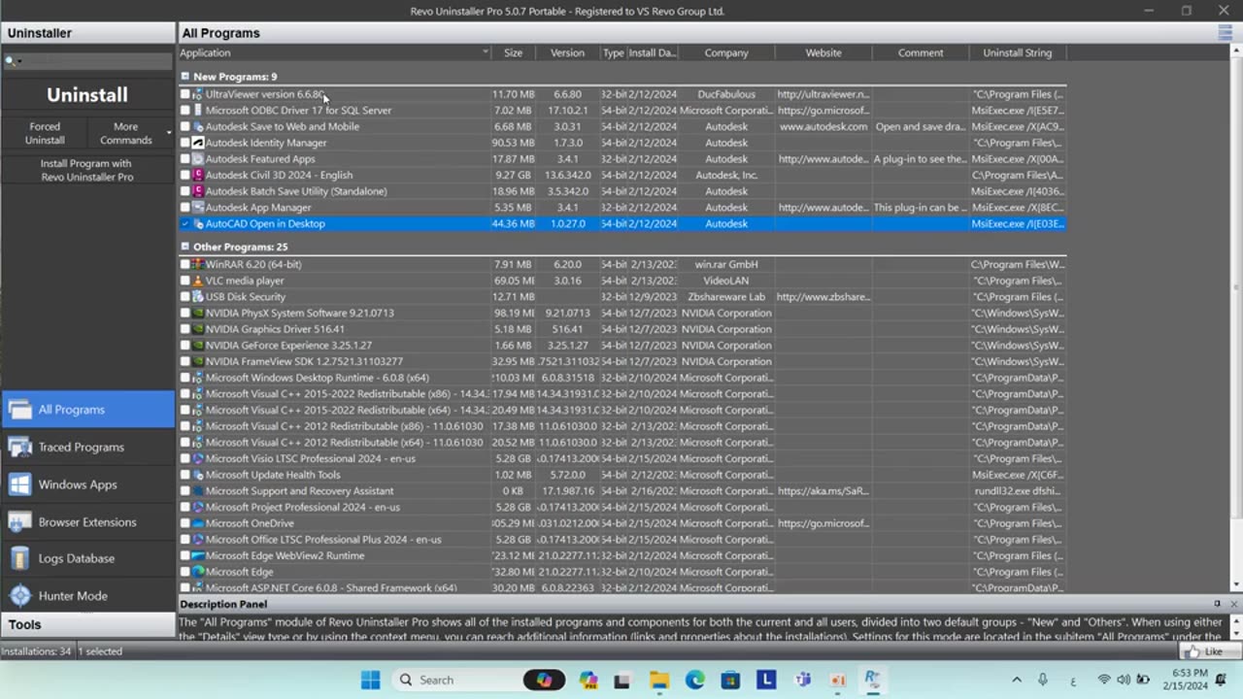Click the Revo Uninstaller taskbar icon
Image resolution: width=1243 pixels, height=699 pixels.
coord(872,680)
